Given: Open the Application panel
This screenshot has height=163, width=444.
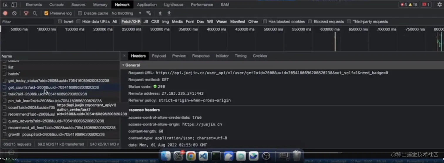Looking at the screenshot, I should pos(147,5).
